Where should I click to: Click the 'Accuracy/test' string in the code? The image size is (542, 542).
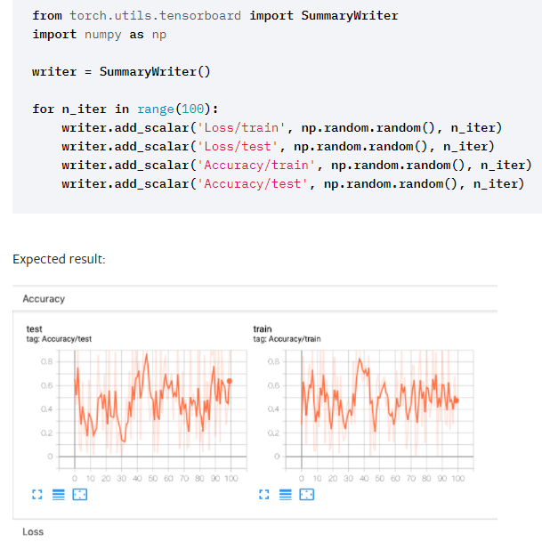click(255, 183)
